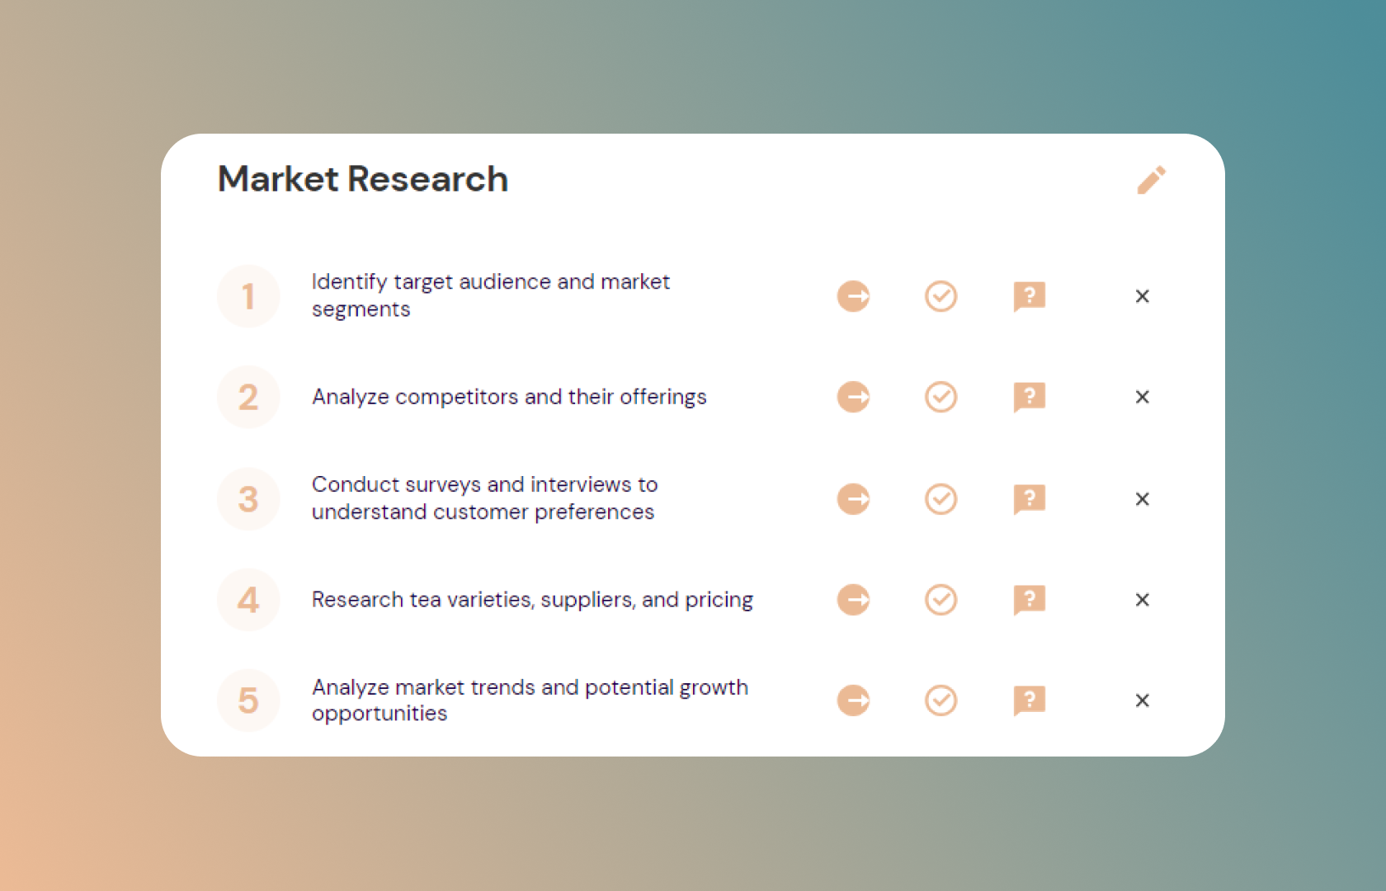The height and width of the screenshot is (891, 1386).
Task: Select the arrow icon for 'Analyze market trends' task
Action: 853,700
